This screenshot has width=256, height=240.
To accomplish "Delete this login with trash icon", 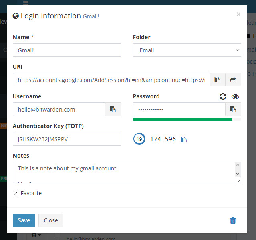I will point(233,220).
